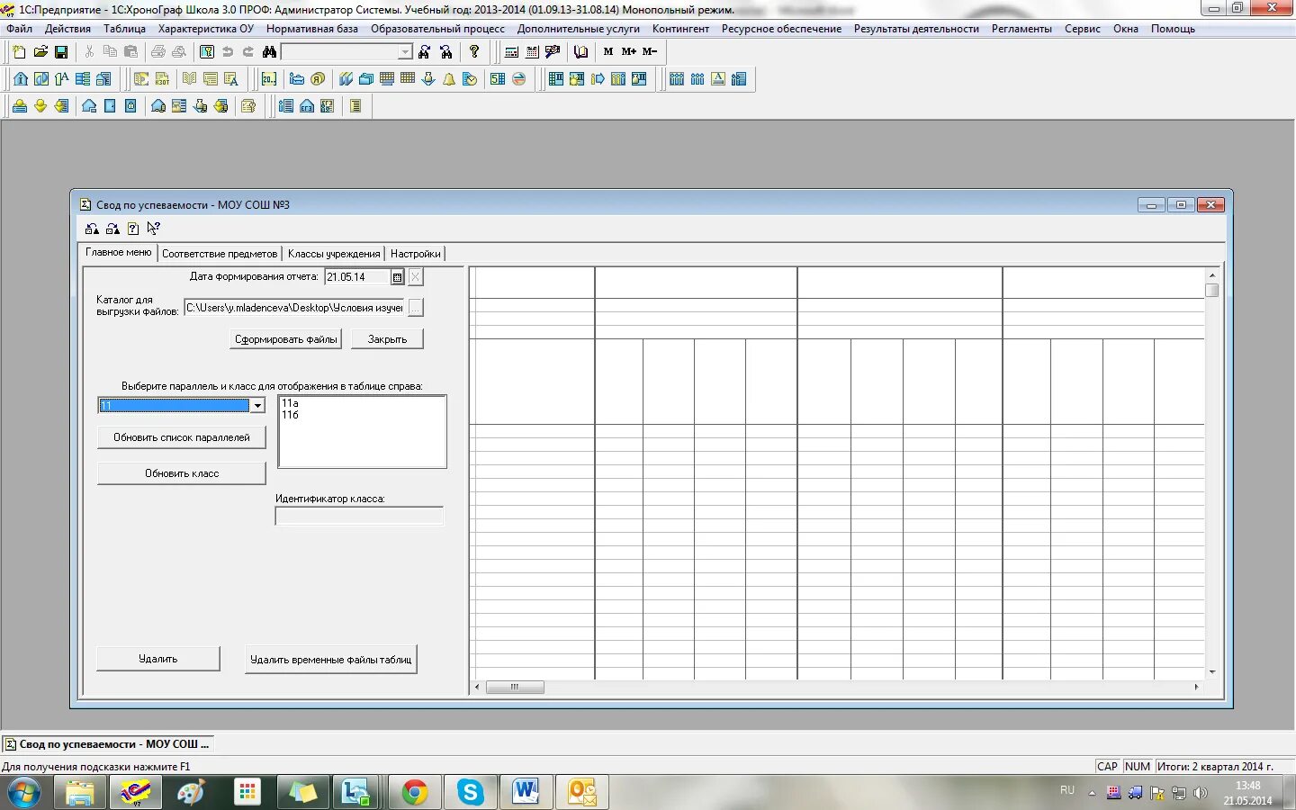This screenshot has width=1296, height=810.
Task: Click the open book icon
Action: pyautogui.click(x=580, y=51)
